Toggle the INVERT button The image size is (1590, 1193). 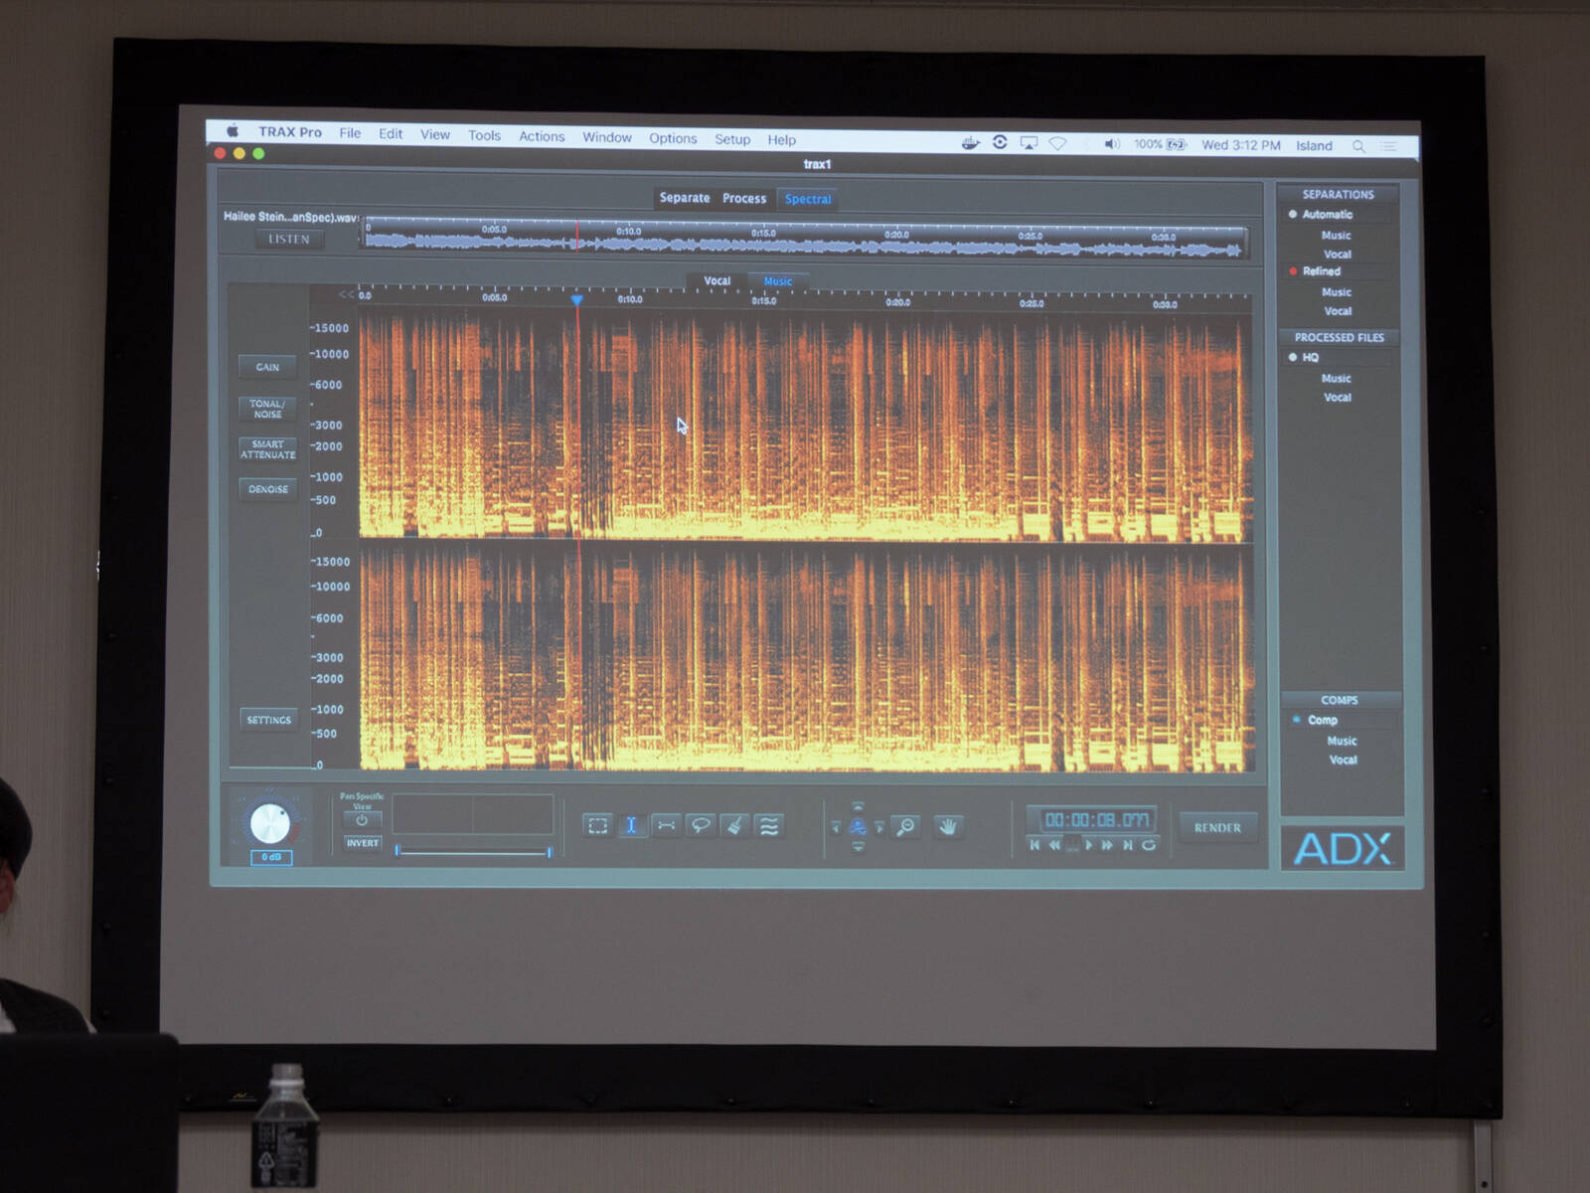pos(362,843)
